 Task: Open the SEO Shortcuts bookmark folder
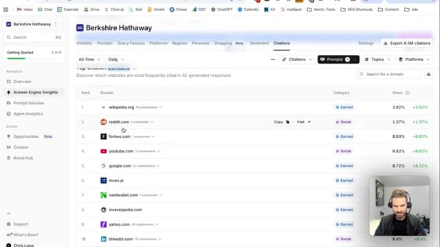click(356, 10)
